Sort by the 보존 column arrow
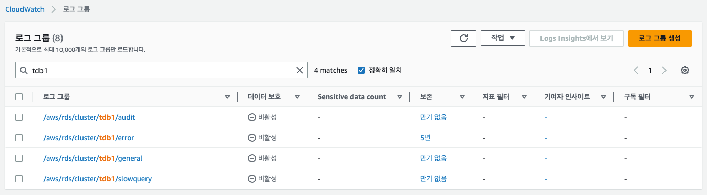 tap(462, 97)
